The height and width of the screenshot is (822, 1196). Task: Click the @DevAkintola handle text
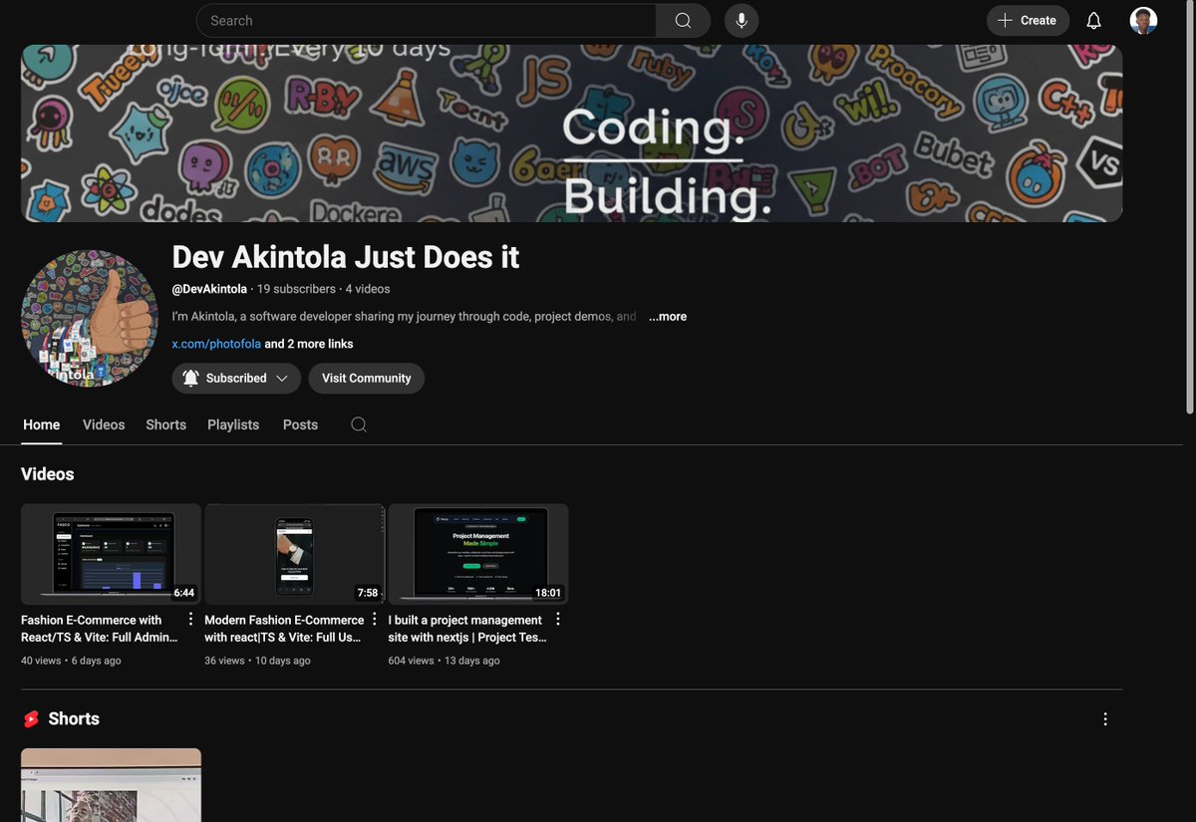209,289
